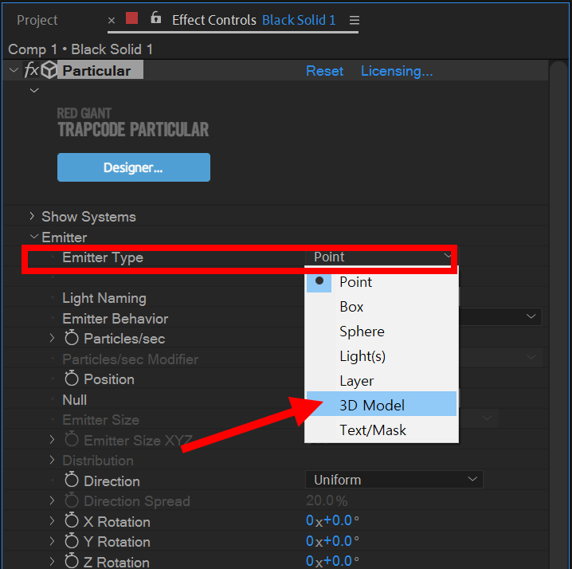Click the Effect Controls vertical scrollbar

[560, 314]
